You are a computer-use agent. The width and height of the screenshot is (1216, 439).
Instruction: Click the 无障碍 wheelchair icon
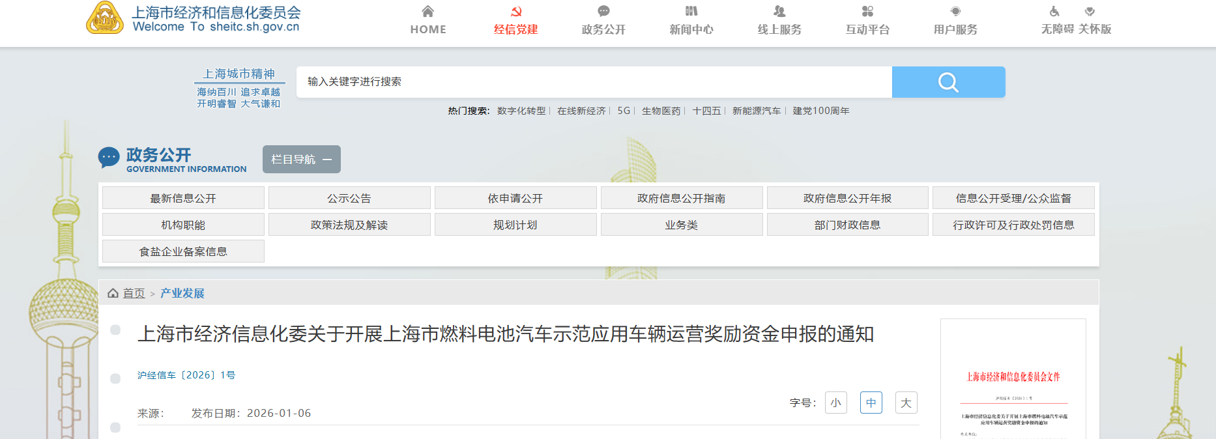point(1054,11)
